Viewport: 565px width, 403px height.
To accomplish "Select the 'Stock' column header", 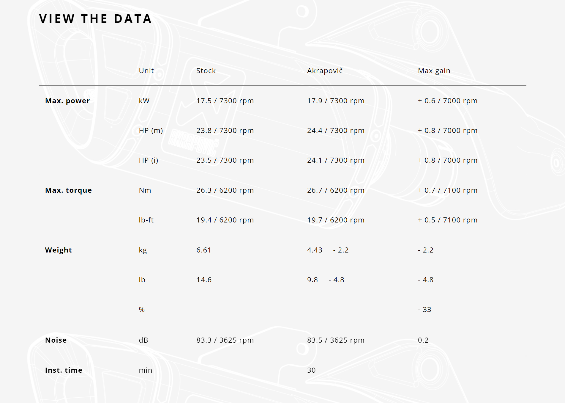I will click(206, 71).
